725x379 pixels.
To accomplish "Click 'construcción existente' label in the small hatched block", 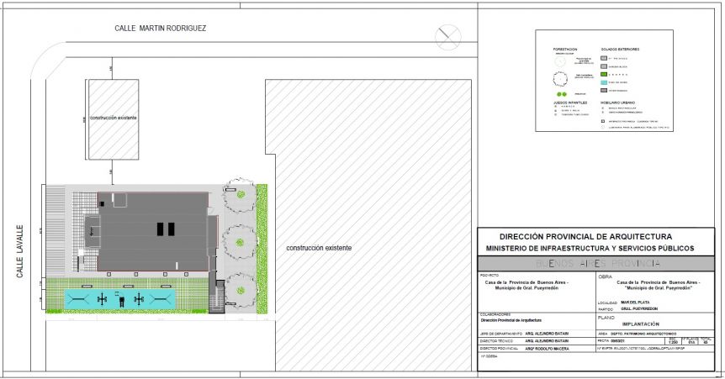I will (114, 118).
